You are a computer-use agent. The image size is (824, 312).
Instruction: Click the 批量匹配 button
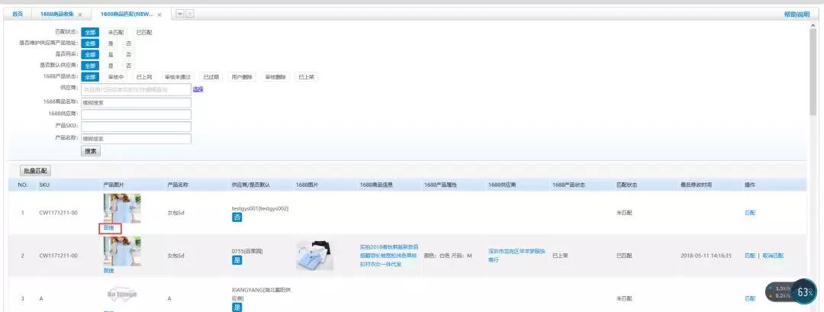35,170
